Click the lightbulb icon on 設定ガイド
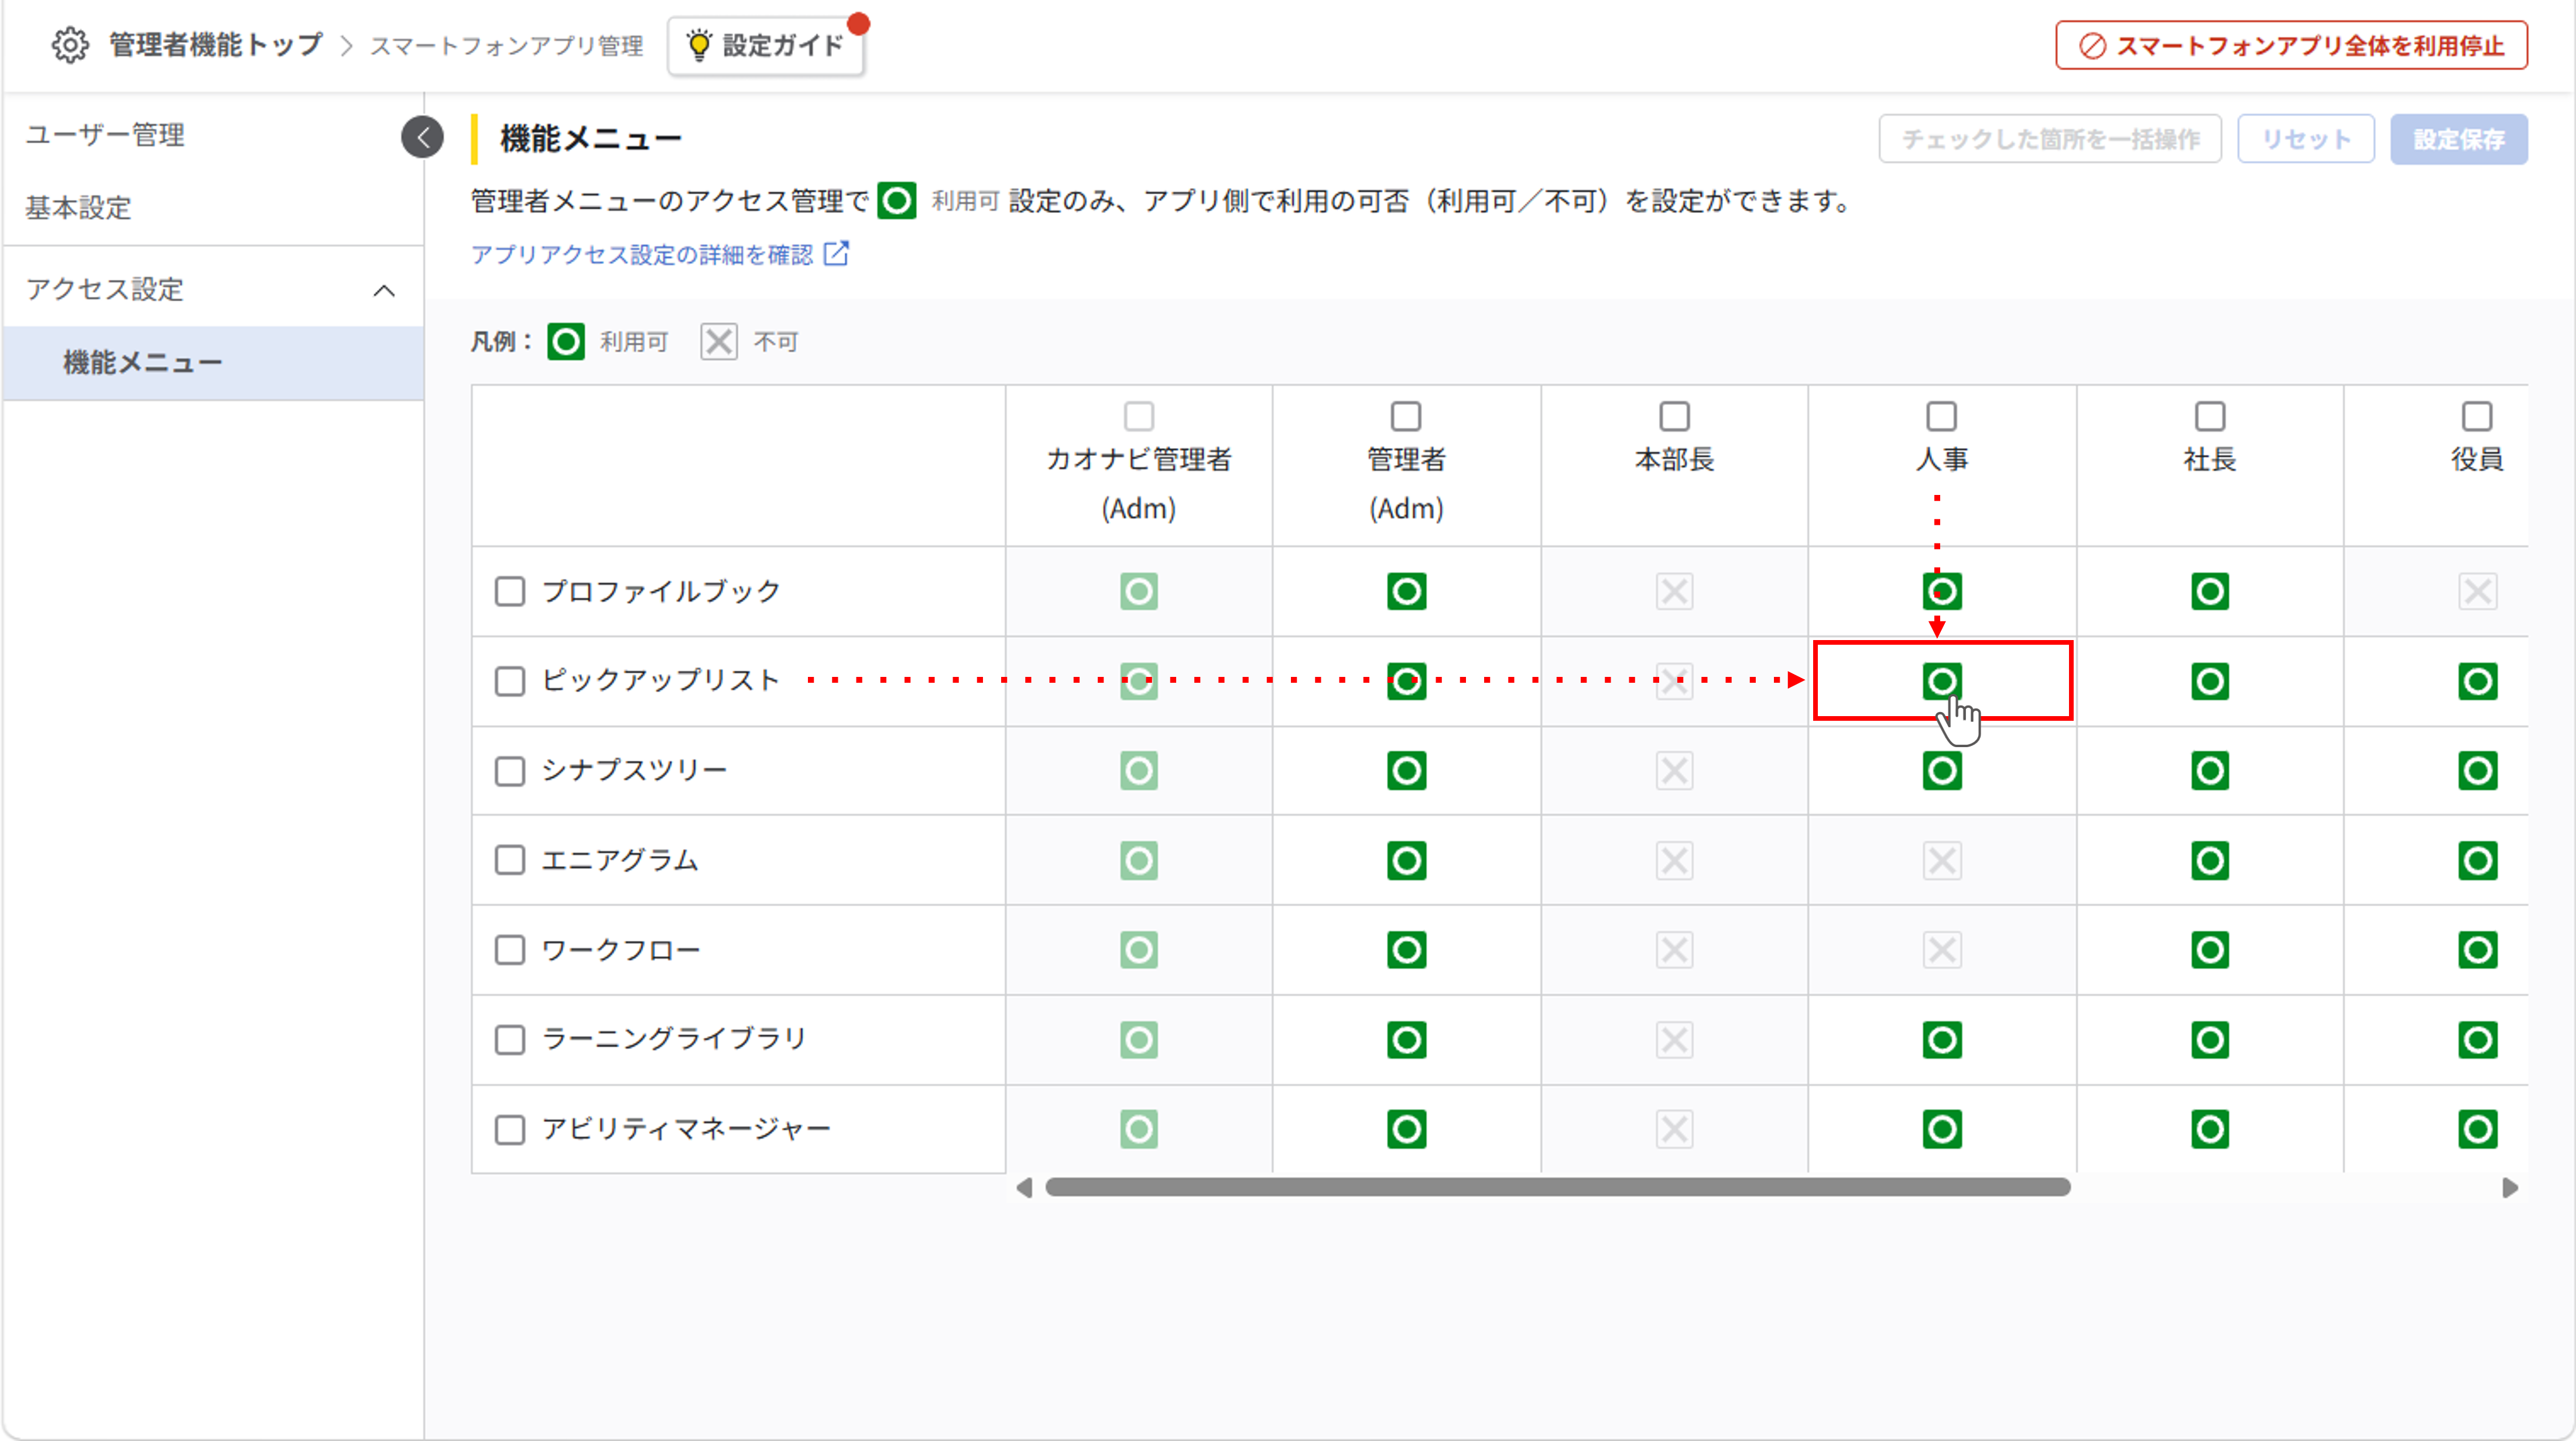Image resolution: width=2576 pixels, height=1441 pixels. tap(699, 45)
